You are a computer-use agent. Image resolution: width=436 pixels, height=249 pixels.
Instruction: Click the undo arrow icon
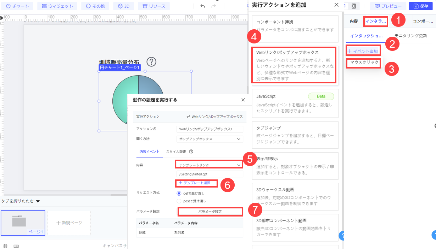coord(203,6)
